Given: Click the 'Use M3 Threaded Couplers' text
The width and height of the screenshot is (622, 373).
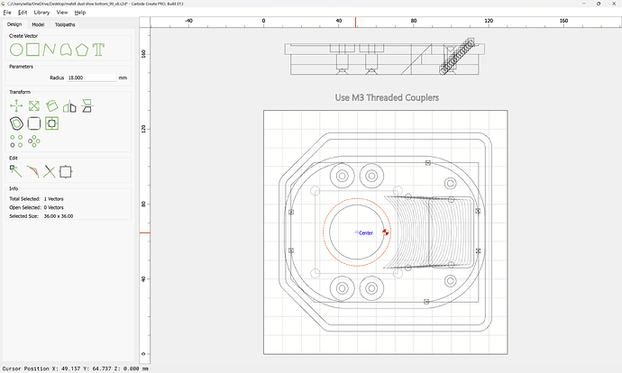Looking at the screenshot, I should click(387, 97).
